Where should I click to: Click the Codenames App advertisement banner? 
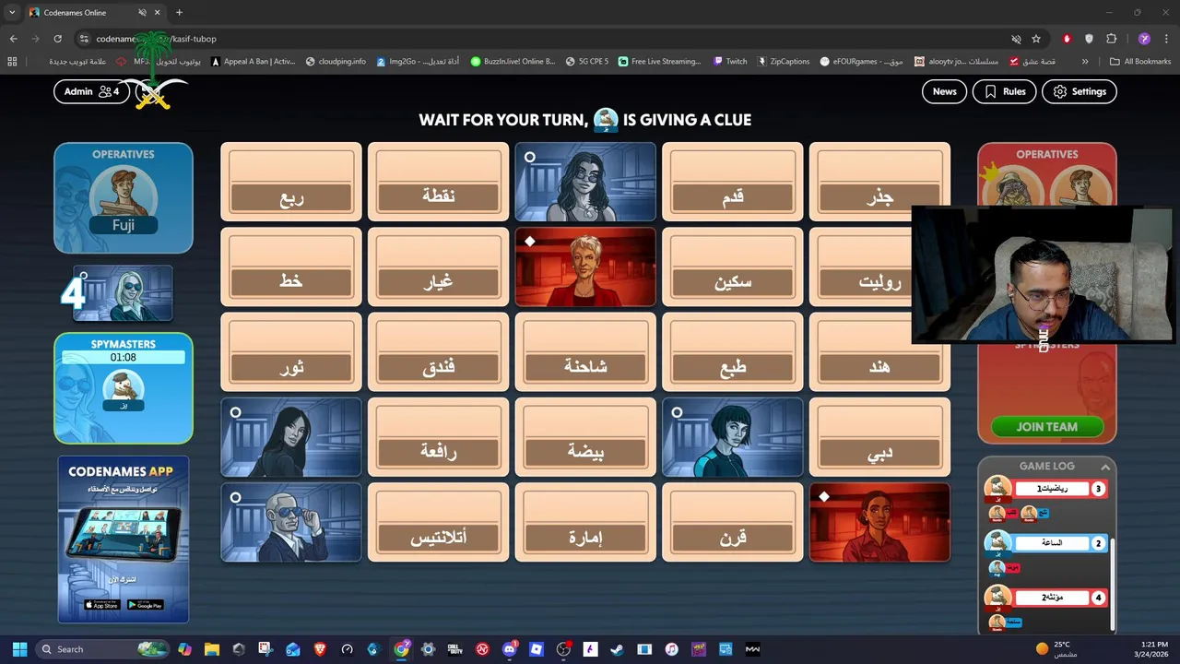[x=124, y=539]
